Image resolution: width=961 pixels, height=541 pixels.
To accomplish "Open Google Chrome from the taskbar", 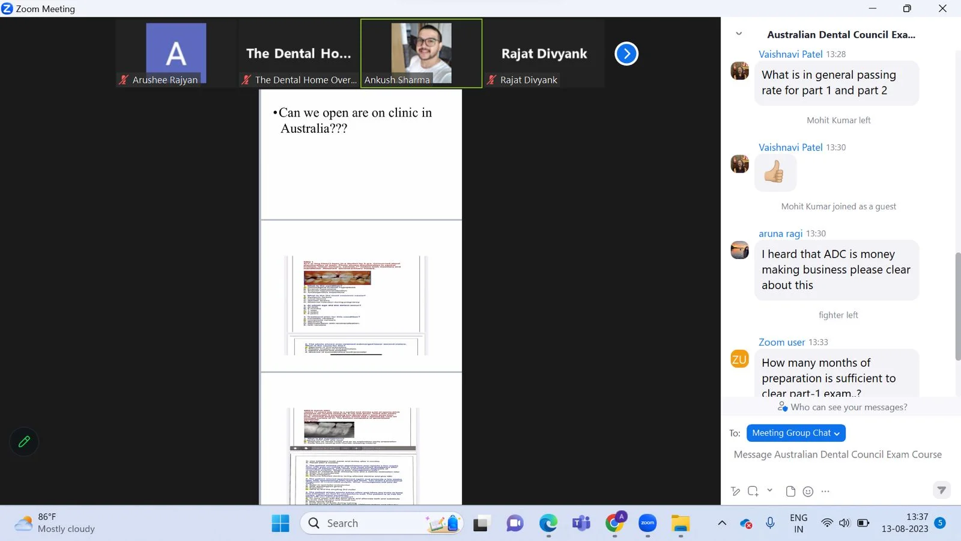I will pyautogui.click(x=614, y=524).
